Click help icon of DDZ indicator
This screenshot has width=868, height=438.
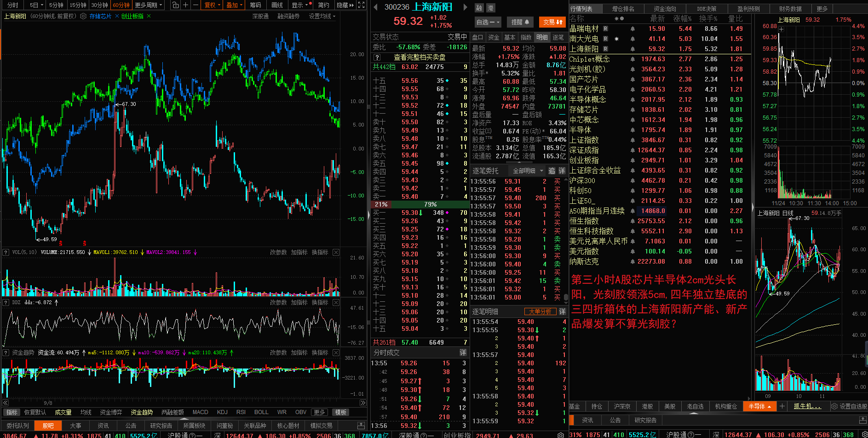pyautogui.click(x=6, y=302)
